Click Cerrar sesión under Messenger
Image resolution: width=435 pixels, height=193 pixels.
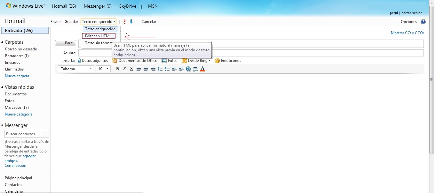point(15,166)
